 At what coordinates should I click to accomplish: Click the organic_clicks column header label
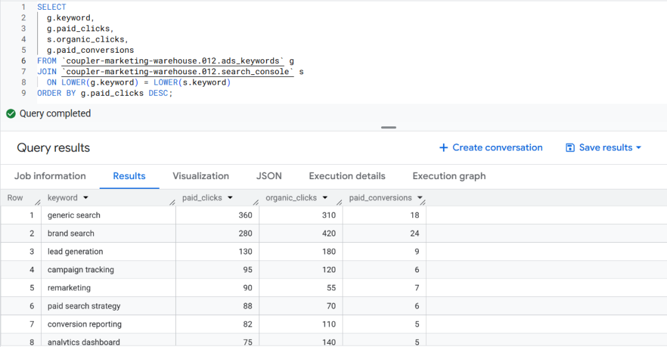[291, 198]
